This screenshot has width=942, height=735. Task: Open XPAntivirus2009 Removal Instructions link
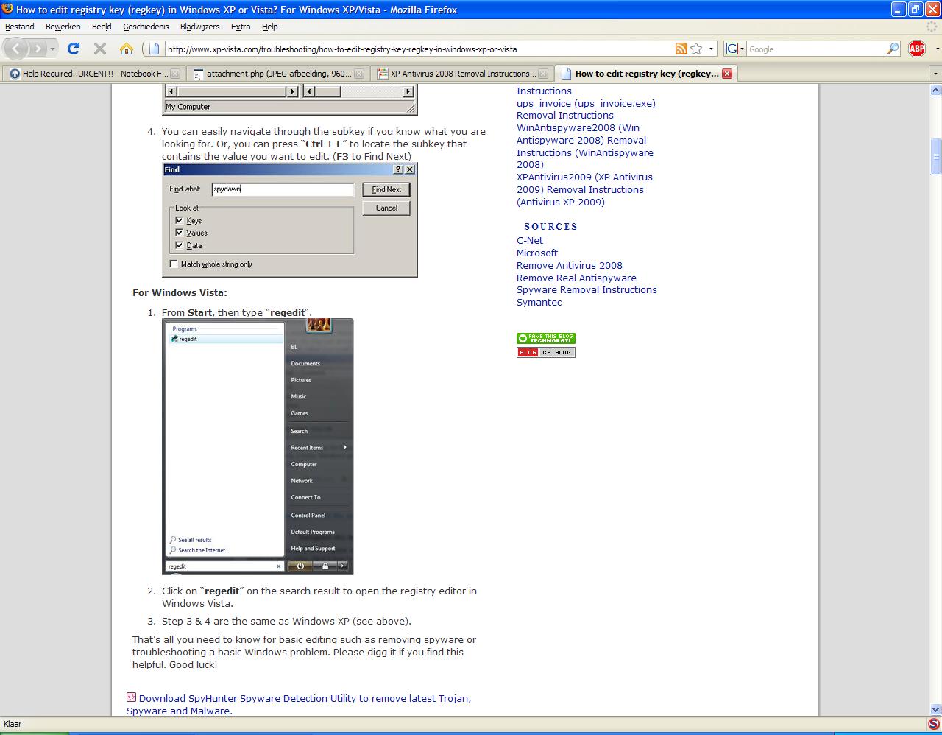(x=584, y=190)
